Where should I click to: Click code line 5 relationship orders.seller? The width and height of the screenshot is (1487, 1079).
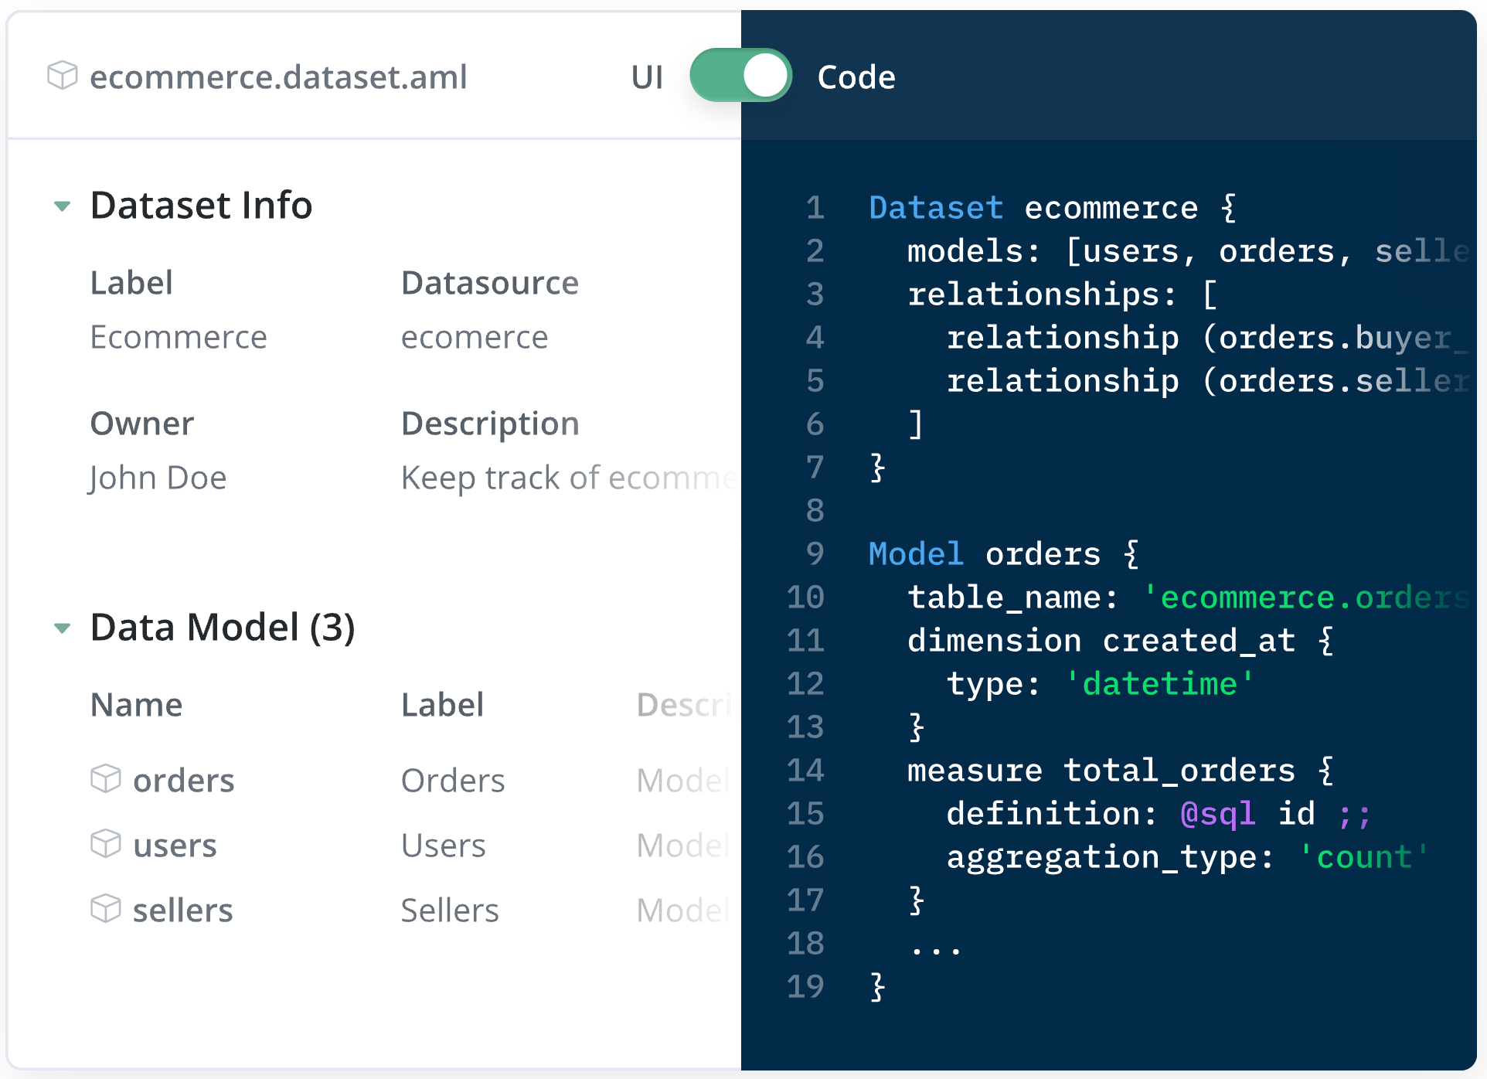(1209, 381)
